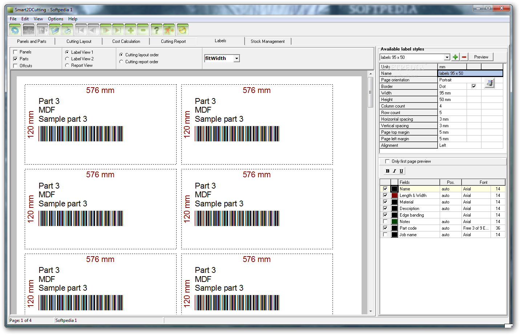Toggle the Border checkbox in properties grid

tap(474, 86)
